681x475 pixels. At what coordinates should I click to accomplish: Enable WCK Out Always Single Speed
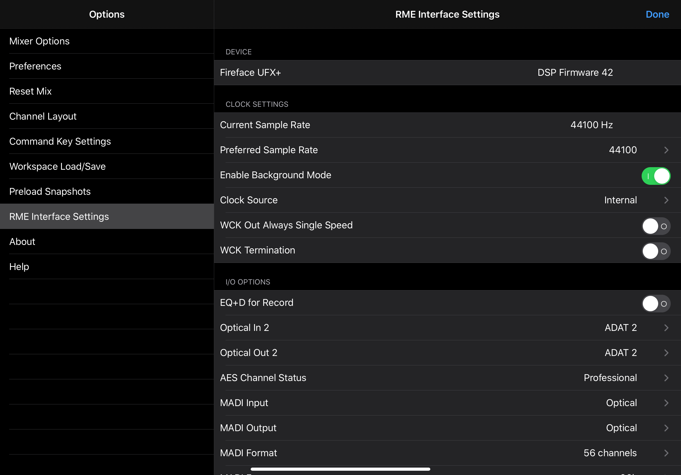[656, 226]
